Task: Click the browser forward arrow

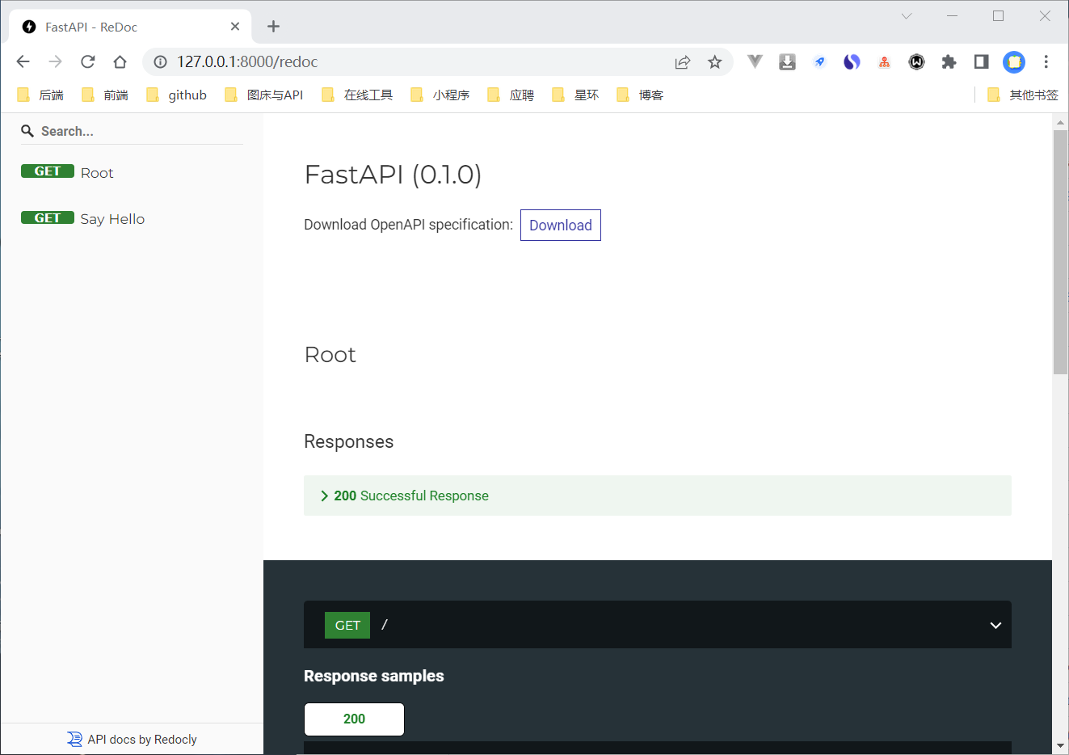Action: coord(55,61)
